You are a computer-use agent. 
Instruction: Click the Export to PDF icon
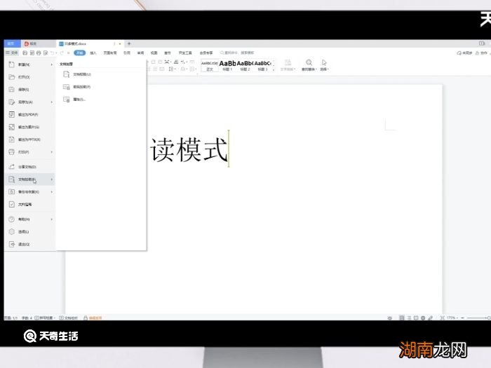(x=12, y=114)
